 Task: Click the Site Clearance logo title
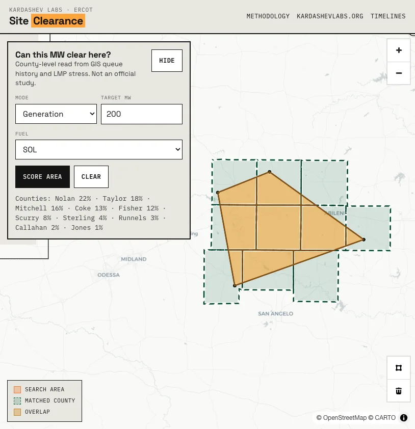pyautogui.click(x=47, y=21)
